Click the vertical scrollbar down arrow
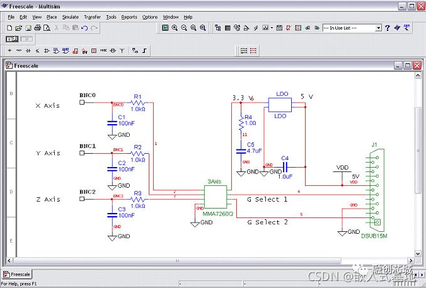 [418, 253]
